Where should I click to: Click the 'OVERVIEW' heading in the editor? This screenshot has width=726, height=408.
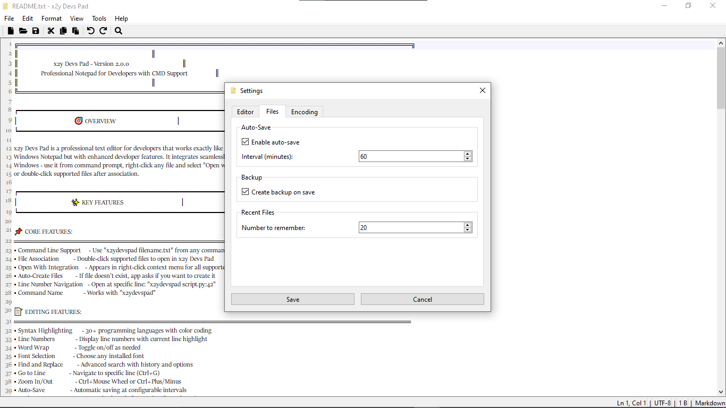[100, 121]
